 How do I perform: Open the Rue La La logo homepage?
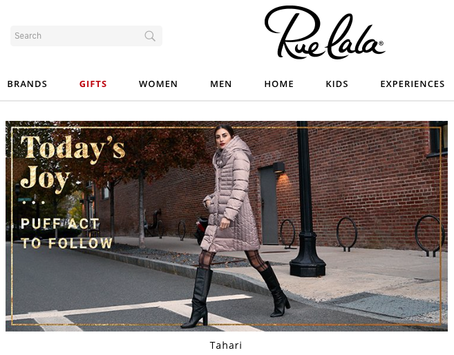pyautogui.click(x=325, y=32)
